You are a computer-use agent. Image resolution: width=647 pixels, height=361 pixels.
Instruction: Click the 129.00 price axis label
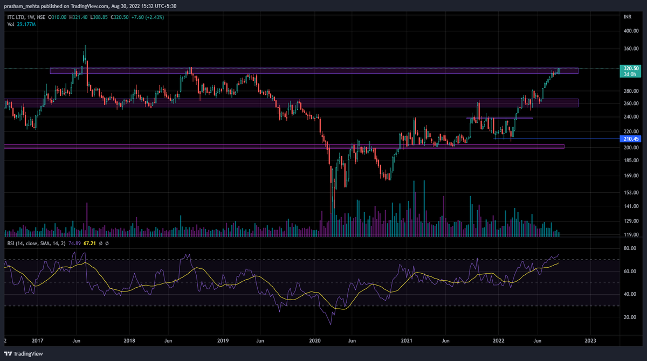click(631, 221)
